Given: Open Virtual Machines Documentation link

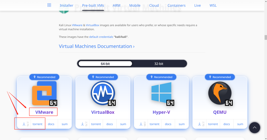Looking at the screenshot, I should click(x=96, y=46).
